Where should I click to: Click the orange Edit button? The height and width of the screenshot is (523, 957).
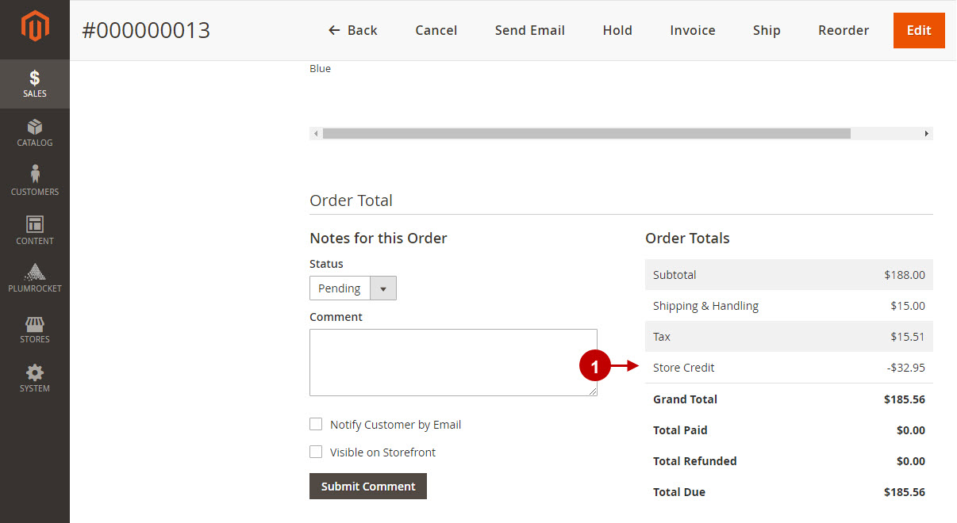pyautogui.click(x=919, y=30)
